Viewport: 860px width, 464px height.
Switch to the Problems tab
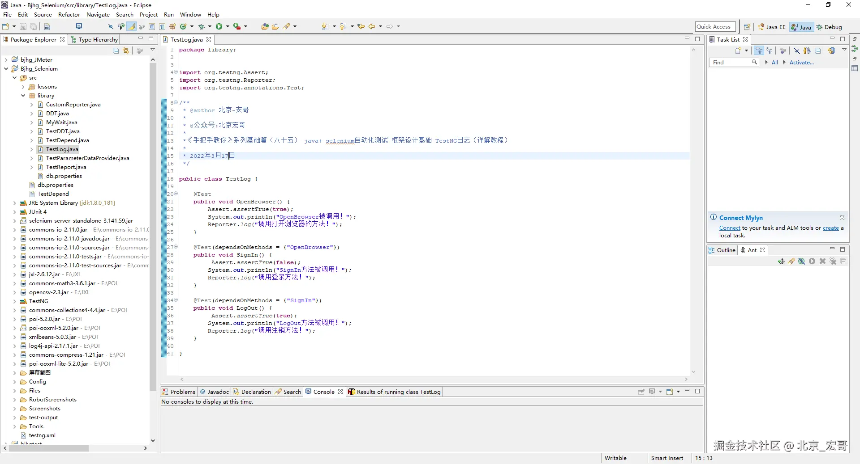tap(179, 392)
